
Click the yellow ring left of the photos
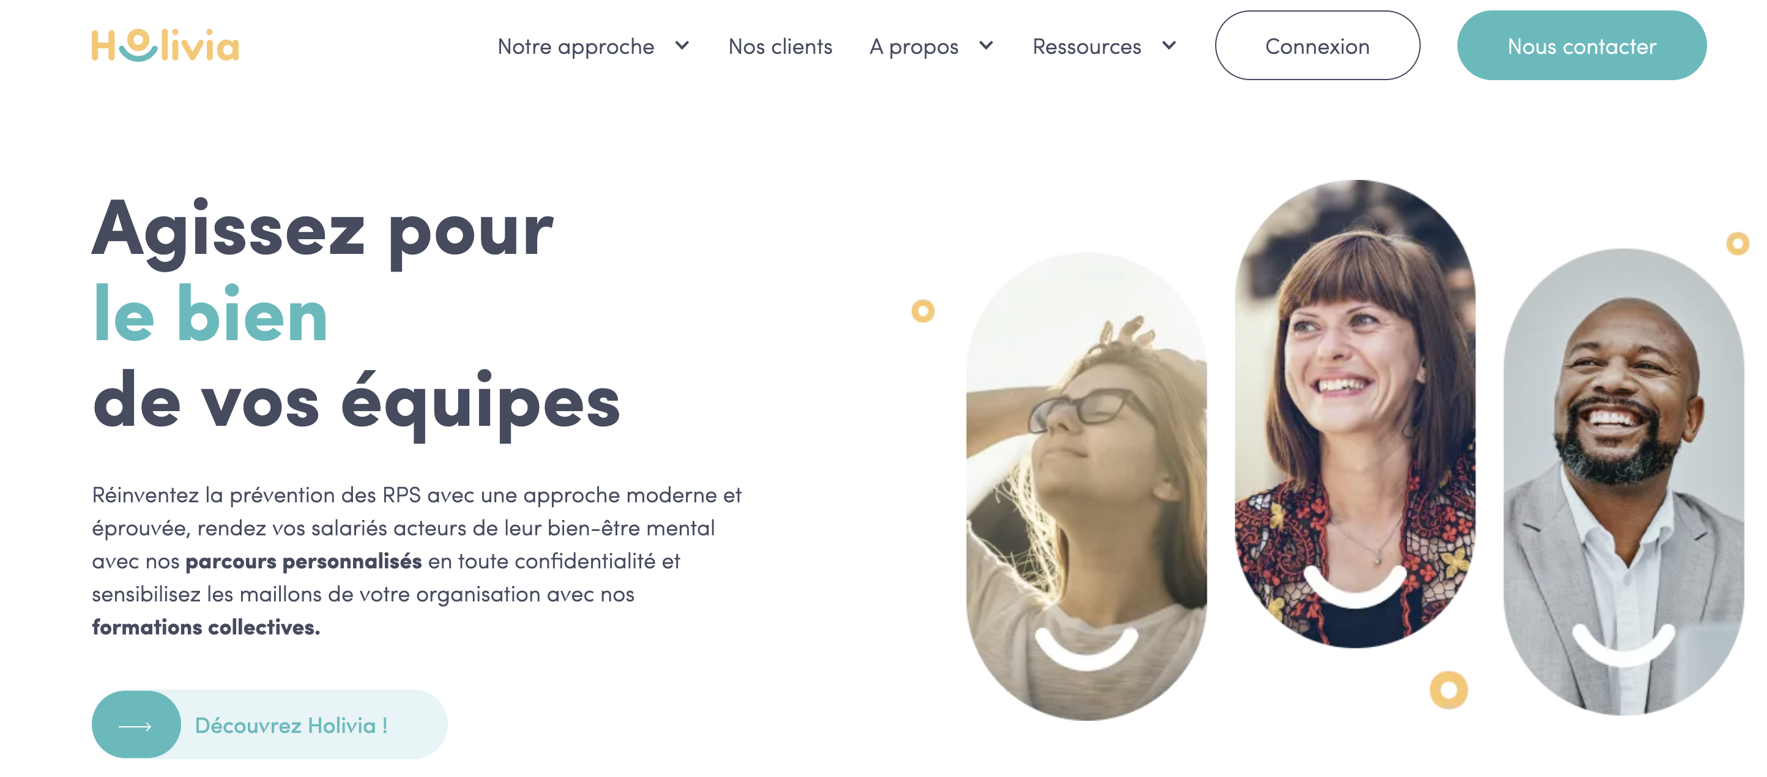[923, 311]
